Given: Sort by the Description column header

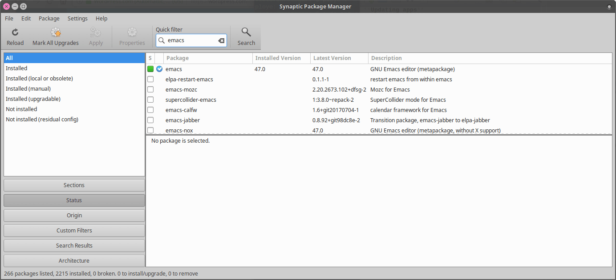Looking at the screenshot, I should tap(490, 58).
